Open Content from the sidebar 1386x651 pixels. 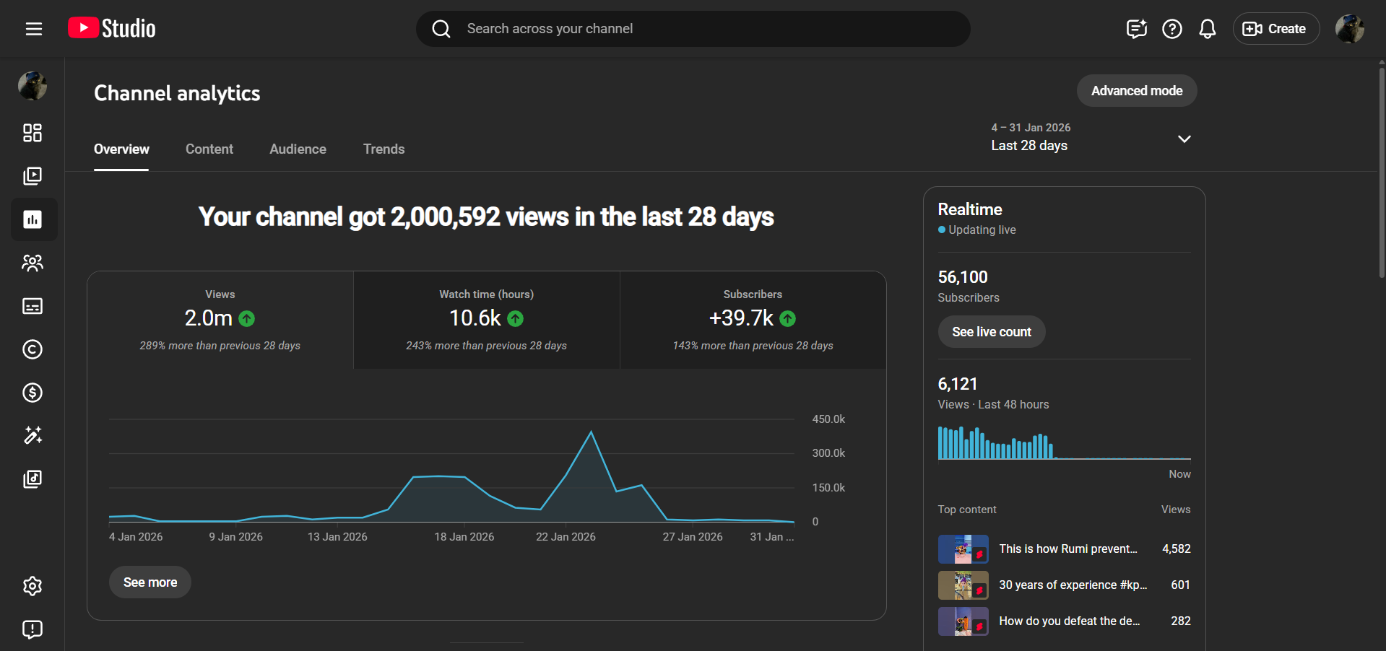point(33,176)
